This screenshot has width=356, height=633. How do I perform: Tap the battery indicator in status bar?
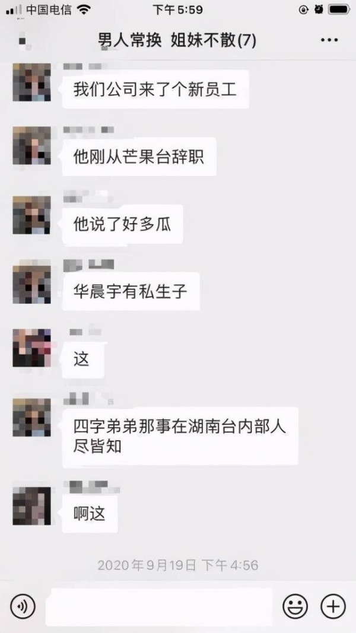click(x=339, y=9)
